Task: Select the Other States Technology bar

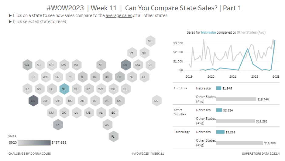Action: tap(239, 143)
